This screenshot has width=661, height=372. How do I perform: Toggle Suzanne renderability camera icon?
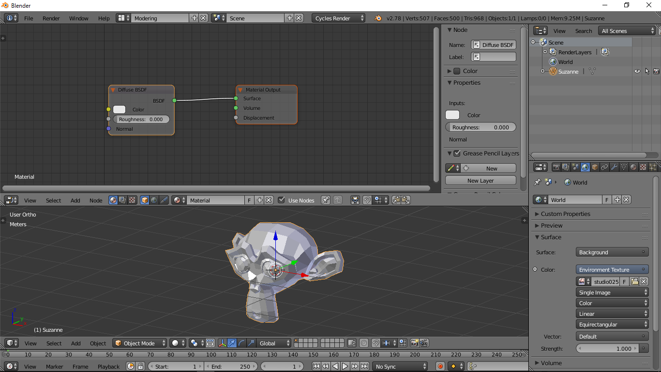click(x=656, y=71)
